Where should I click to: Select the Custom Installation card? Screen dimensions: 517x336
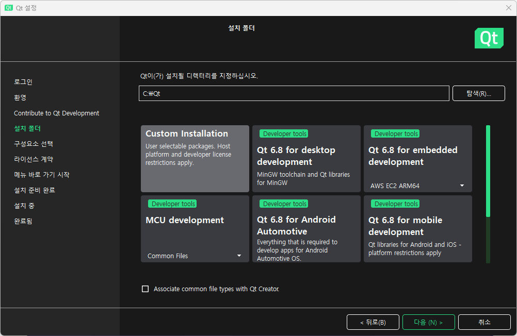[195, 158]
